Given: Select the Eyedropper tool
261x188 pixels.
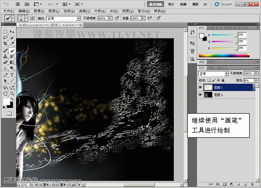Looking at the screenshot, I should coord(12,44).
